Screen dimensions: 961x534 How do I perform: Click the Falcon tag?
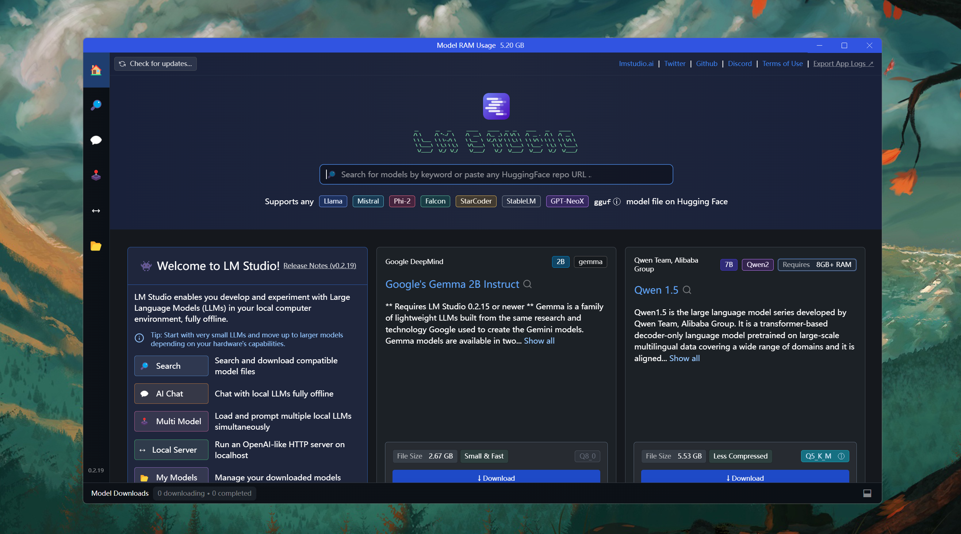click(x=435, y=201)
